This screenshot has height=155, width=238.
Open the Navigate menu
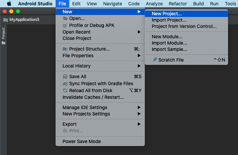pos(113,4)
